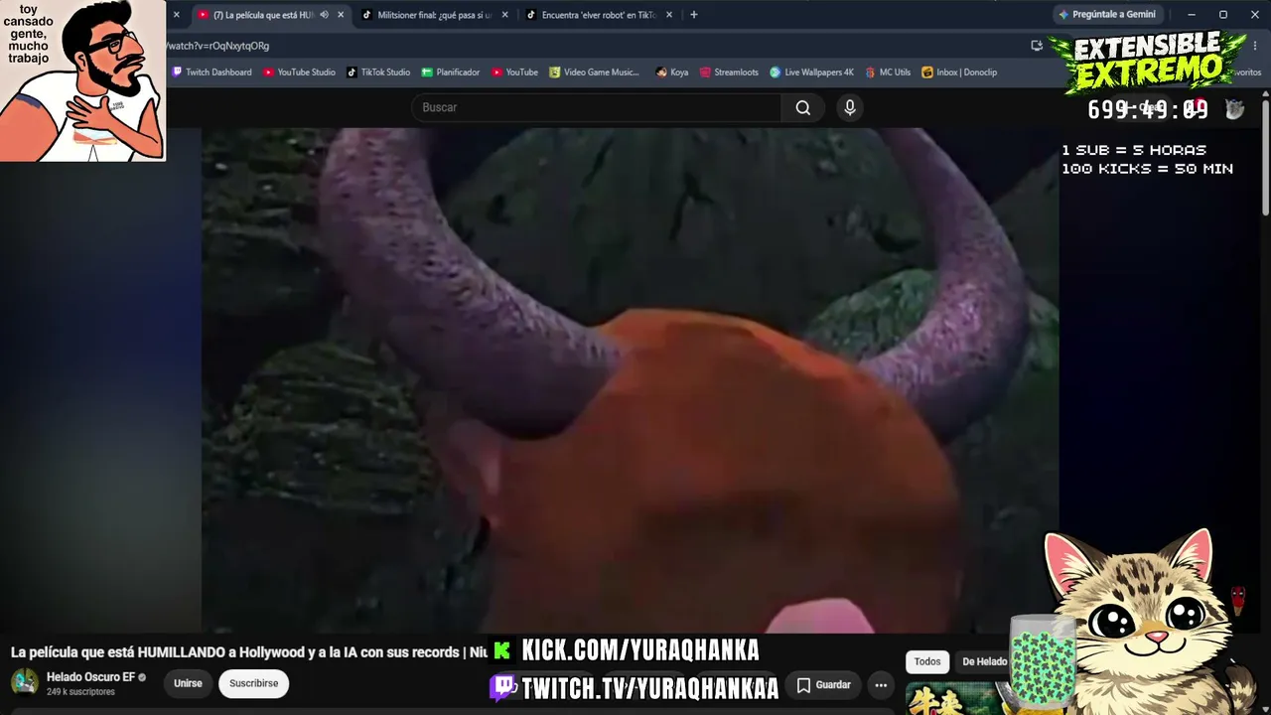This screenshot has width=1271, height=715.
Task: Select the Todos filter chip
Action: coord(927,661)
